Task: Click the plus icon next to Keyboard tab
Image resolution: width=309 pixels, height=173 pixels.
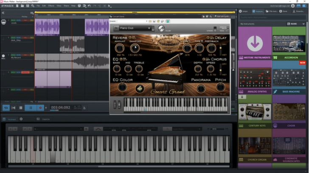Action: [21, 119]
